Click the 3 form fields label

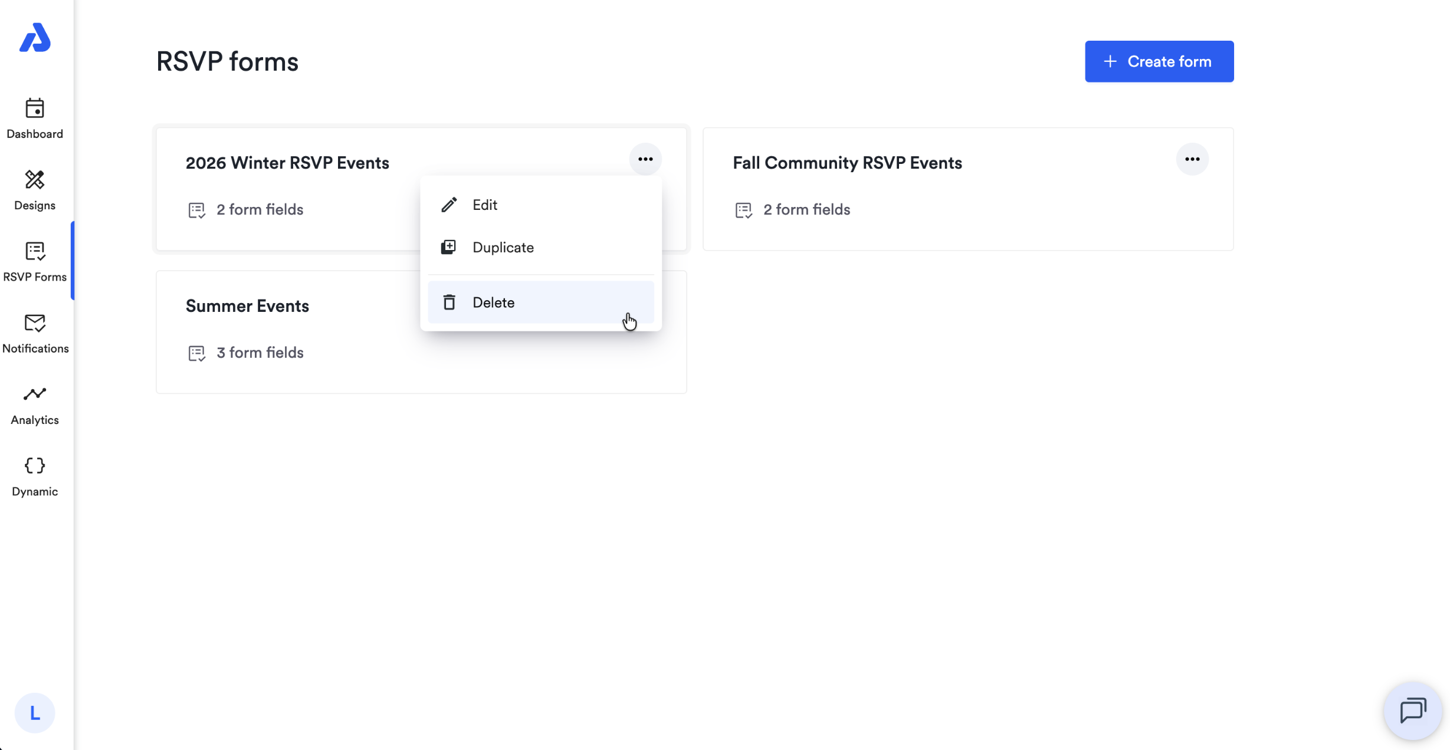click(x=260, y=353)
